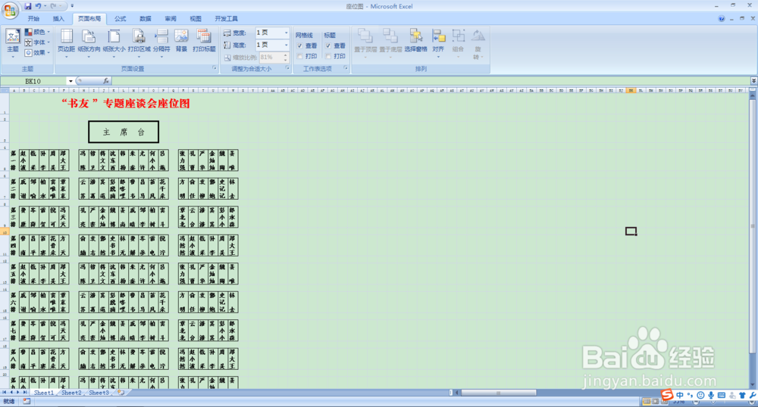Switch to Page Layout view in the status bar
The height and width of the screenshot is (407, 758).
[656, 401]
